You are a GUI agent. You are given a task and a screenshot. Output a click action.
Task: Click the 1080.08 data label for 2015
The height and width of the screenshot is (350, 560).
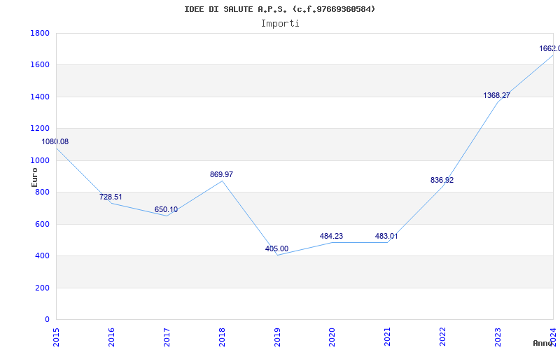pos(55,142)
